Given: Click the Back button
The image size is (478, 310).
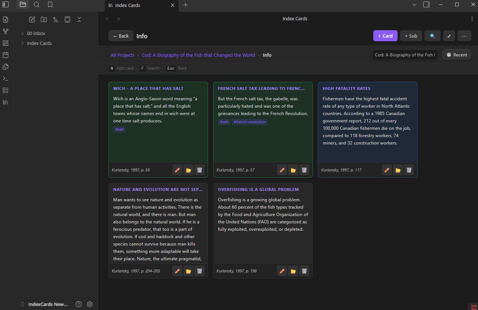Looking at the screenshot, I should [121, 36].
